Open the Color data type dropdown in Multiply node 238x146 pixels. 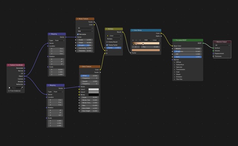pos(114,36)
